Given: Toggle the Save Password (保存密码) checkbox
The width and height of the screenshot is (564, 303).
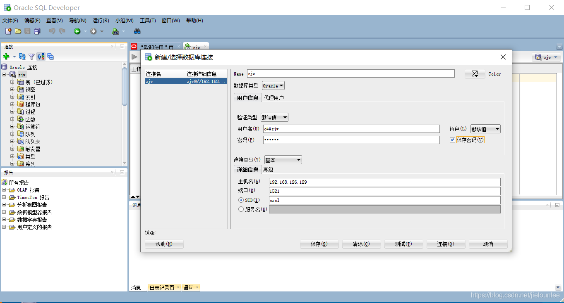Looking at the screenshot, I should tap(452, 140).
